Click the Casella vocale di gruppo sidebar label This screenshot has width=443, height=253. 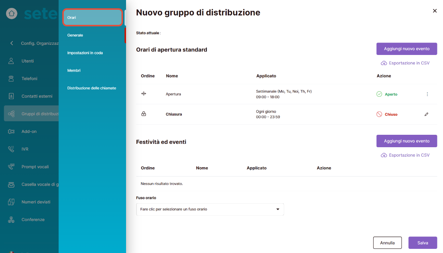point(40,184)
